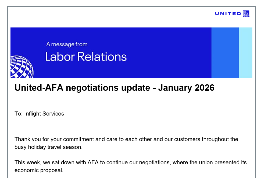Click "January 2026" in the headline
261x178 pixels.
tap(186, 88)
